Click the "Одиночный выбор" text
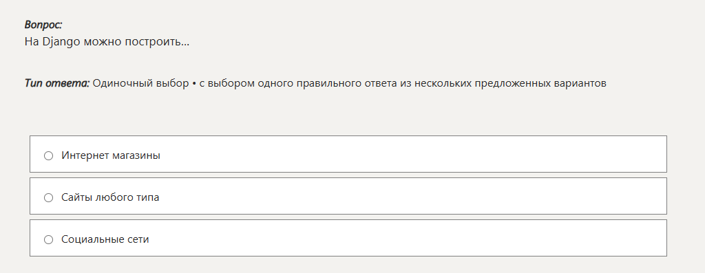This screenshot has height=273, width=705. [x=140, y=83]
